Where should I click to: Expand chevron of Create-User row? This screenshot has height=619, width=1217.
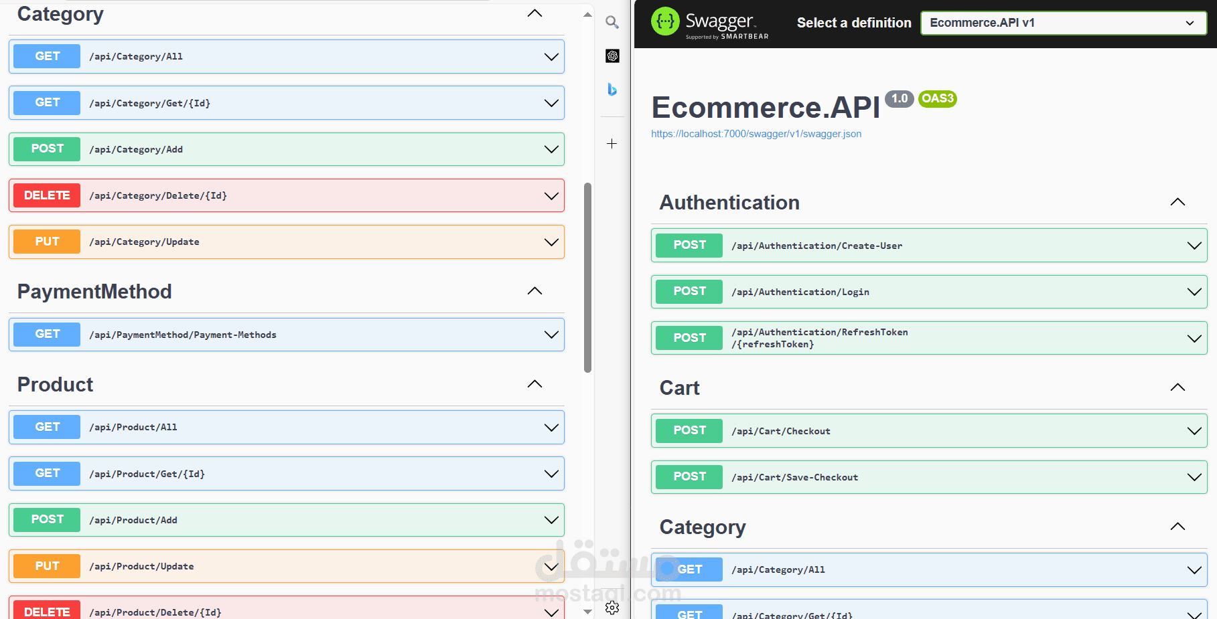pyautogui.click(x=1194, y=246)
